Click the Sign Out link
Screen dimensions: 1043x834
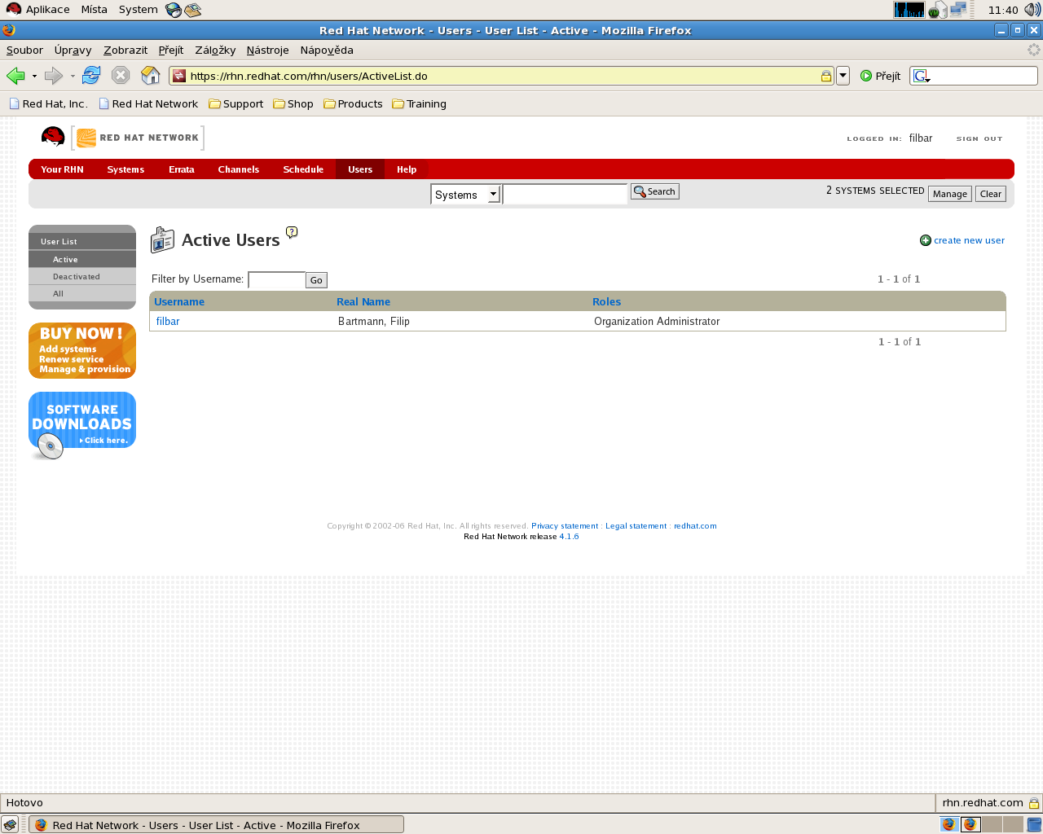click(979, 138)
